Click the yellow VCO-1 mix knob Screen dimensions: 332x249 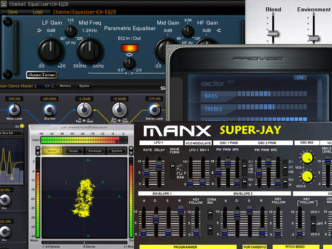pyautogui.click(x=307, y=158)
